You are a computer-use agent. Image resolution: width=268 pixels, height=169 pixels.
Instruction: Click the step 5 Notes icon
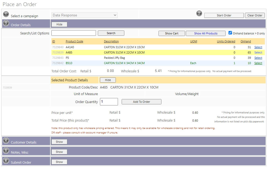(x=6, y=150)
